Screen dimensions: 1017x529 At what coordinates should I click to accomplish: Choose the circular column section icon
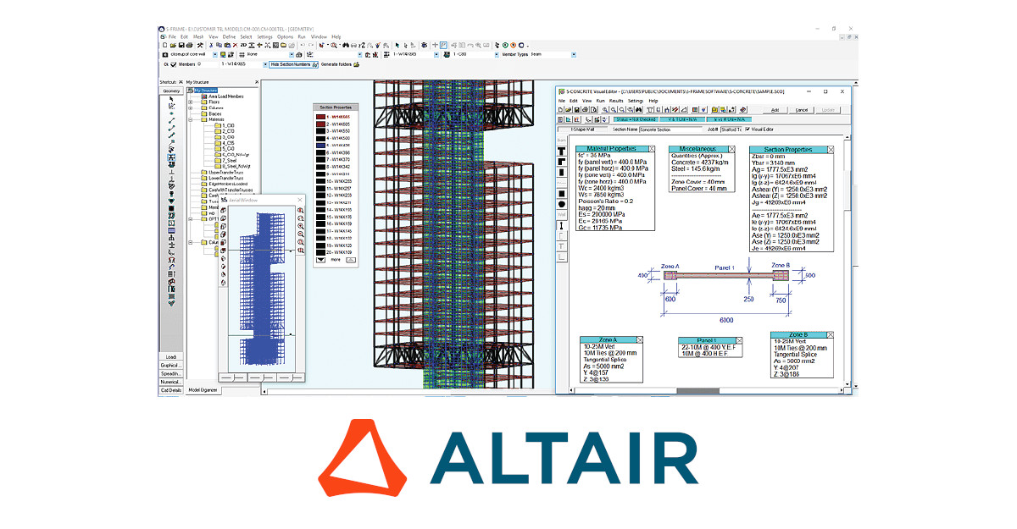click(561, 204)
